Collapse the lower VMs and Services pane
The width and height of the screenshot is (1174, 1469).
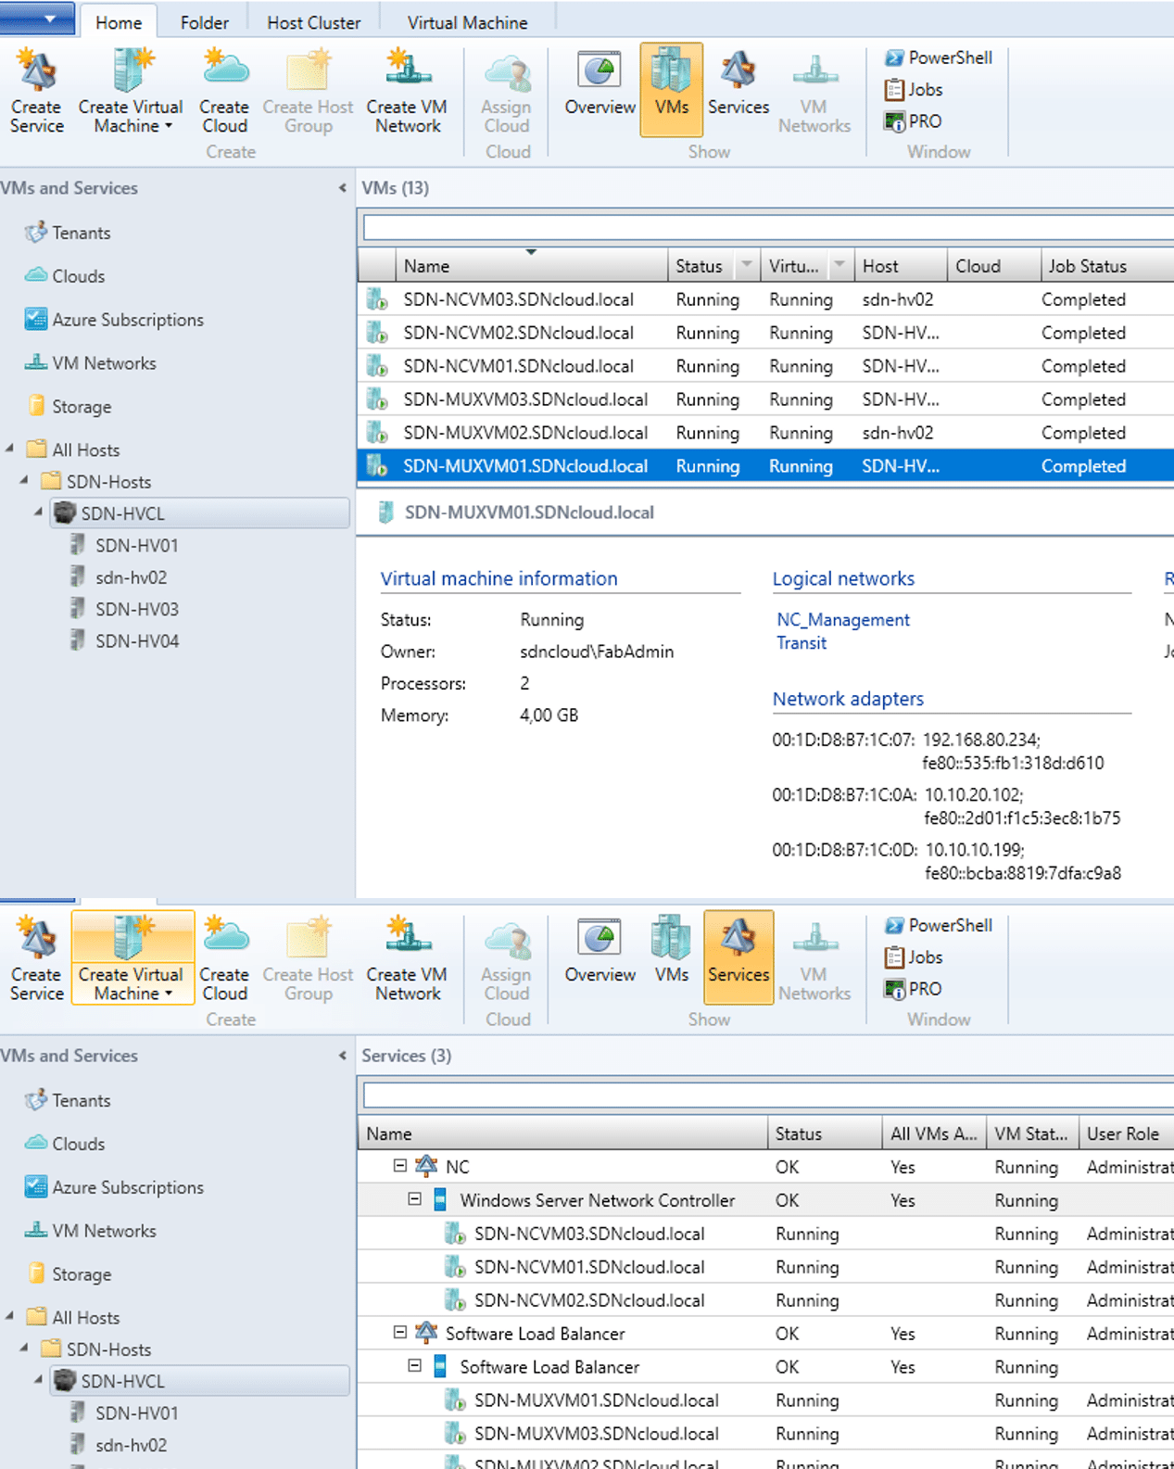point(342,1056)
